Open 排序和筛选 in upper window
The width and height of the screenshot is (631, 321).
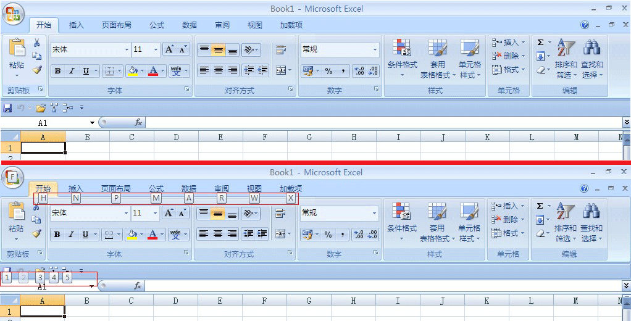point(566,58)
